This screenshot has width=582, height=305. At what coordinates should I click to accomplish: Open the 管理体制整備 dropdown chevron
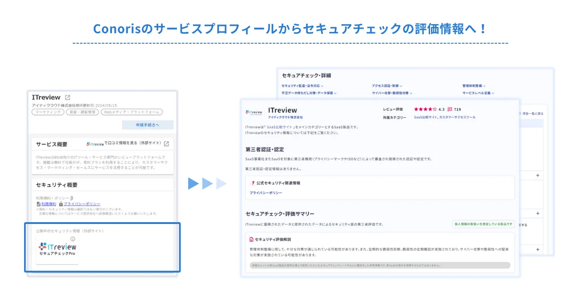point(483,85)
